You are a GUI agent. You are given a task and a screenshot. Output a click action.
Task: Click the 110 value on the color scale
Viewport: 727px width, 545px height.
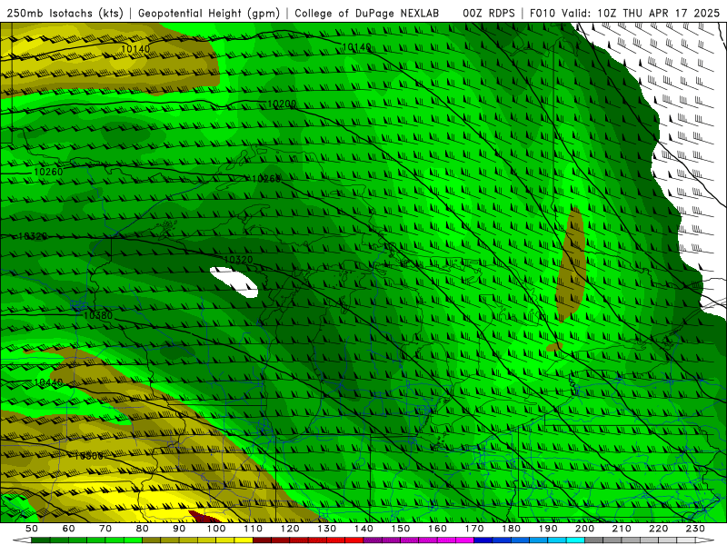254,529
